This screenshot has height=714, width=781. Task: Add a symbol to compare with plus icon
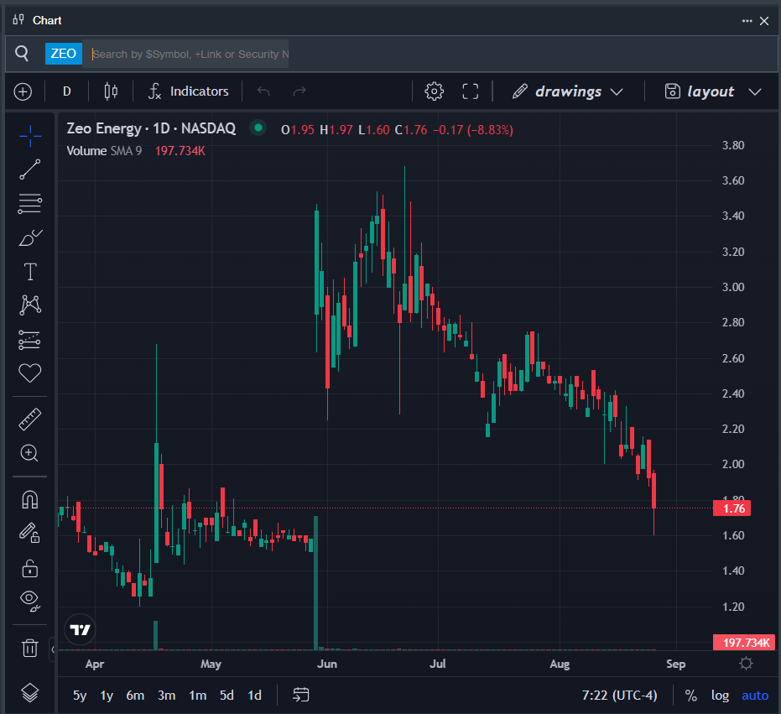[x=23, y=91]
